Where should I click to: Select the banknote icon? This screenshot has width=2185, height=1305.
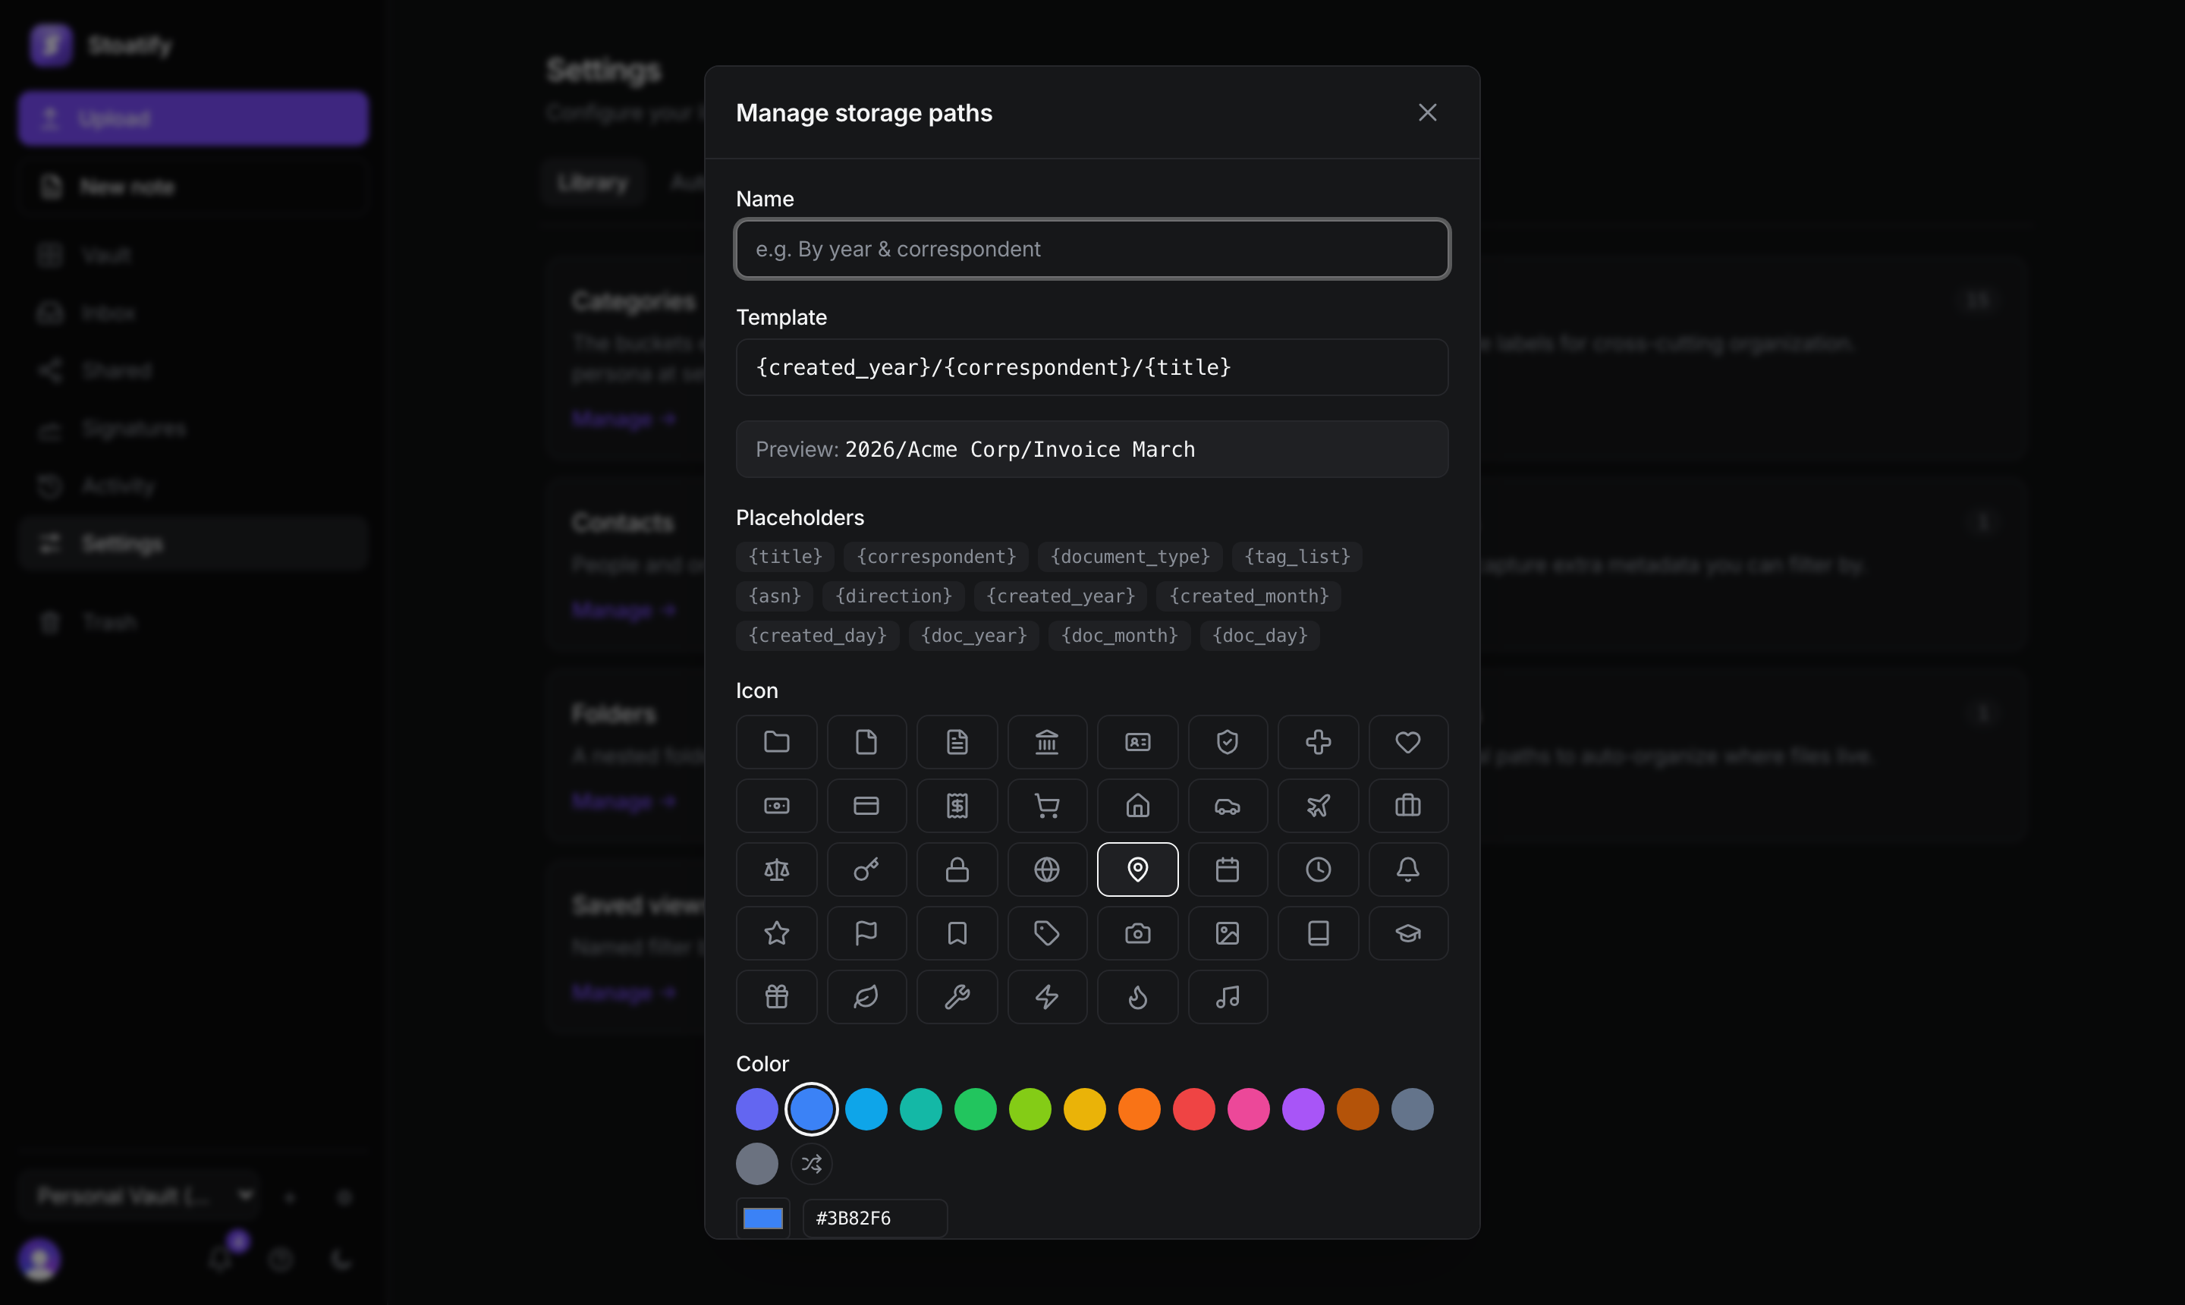tap(776, 806)
